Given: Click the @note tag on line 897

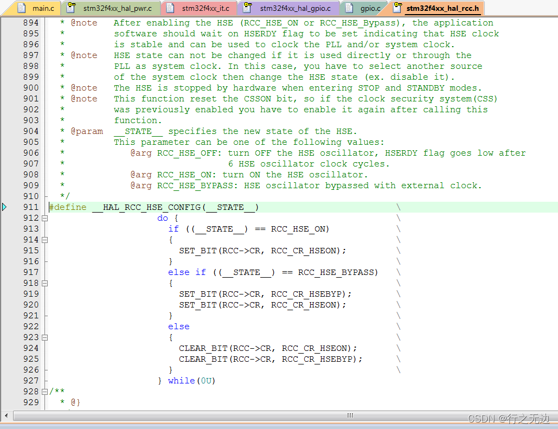Looking at the screenshot, I should (x=84, y=55).
